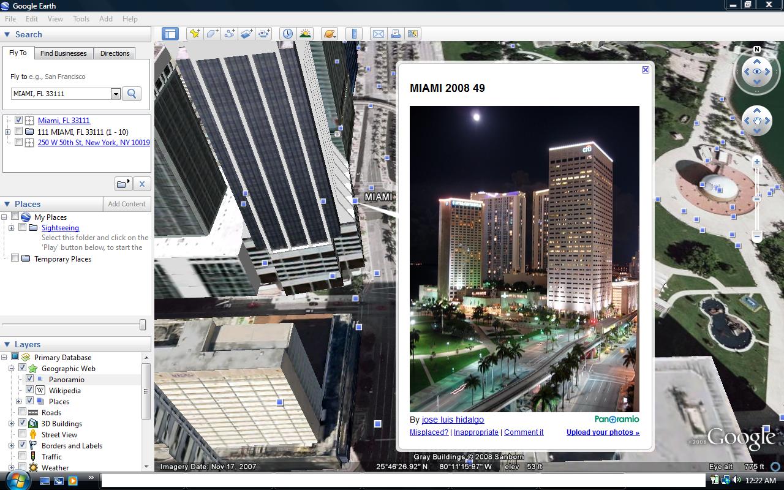Open jose luis hidalgo profile link

tap(453, 420)
